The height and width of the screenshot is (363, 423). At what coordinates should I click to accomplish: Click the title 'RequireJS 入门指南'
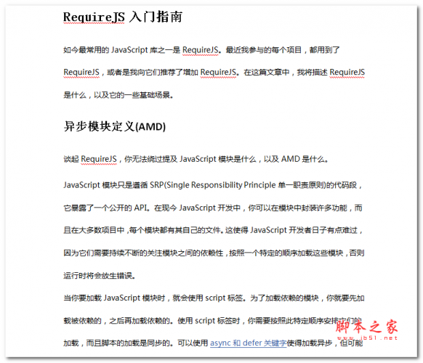pos(123,17)
